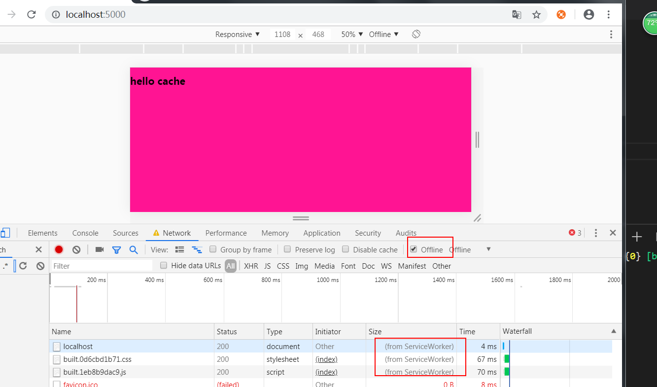
Task: Open DevTools customize three-dot menu
Action: coord(596,233)
